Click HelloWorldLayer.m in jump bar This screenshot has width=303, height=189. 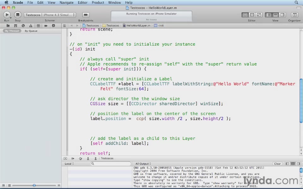(136, 26)
